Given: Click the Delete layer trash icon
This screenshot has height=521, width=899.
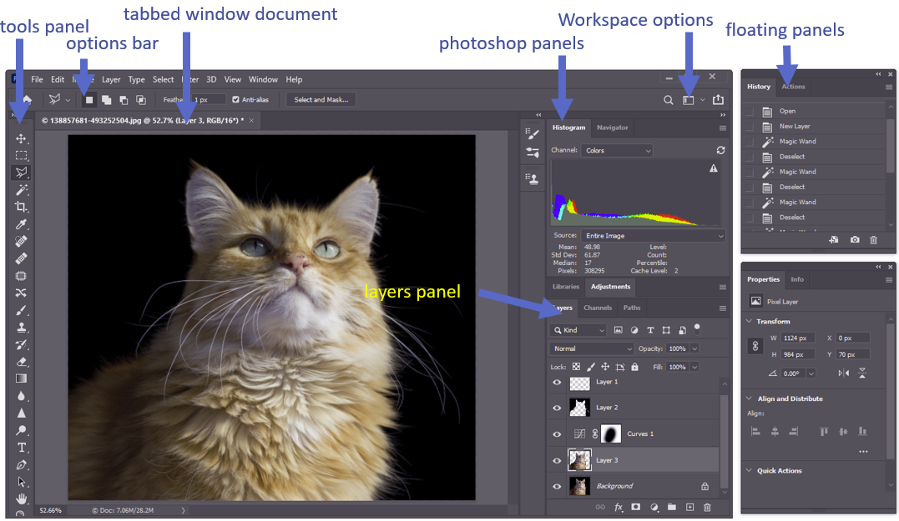Looking at the screenshot, I should click(707, 506).
